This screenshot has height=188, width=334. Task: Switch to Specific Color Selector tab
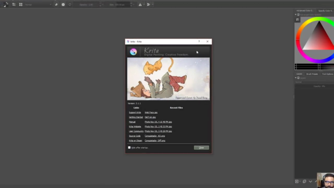click(x=325, y=10)
